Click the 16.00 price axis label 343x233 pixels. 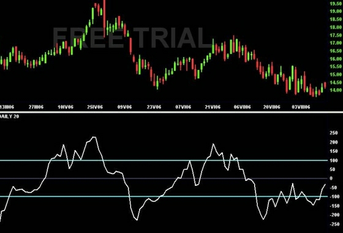(336, 59)
